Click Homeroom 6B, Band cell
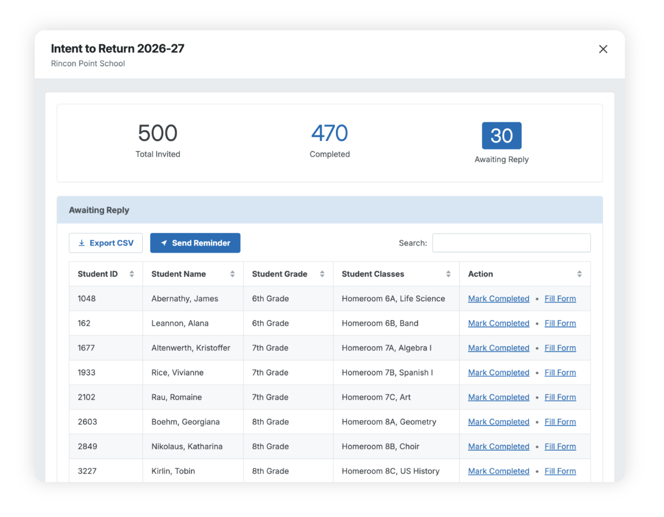Viewport: 664px width, 517px height. [x=396, y=323]
